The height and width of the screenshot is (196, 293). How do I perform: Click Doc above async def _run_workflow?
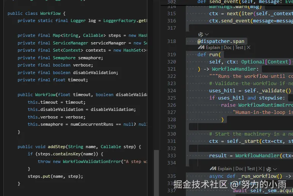[239, 169]
